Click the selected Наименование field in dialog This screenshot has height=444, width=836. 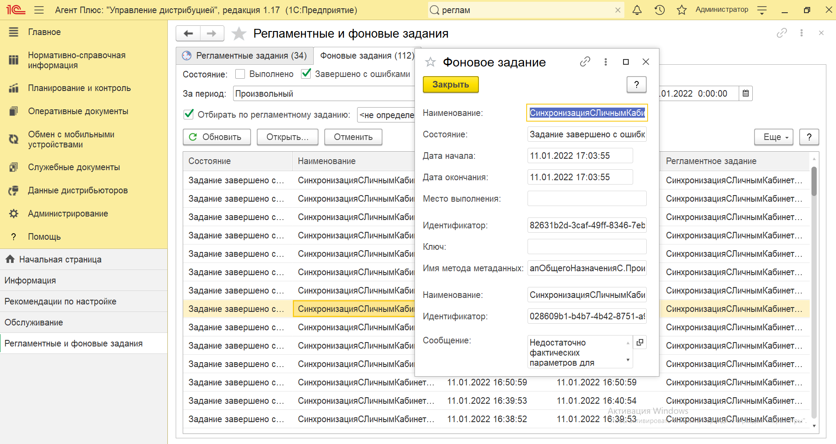click(x=587, y=113)
